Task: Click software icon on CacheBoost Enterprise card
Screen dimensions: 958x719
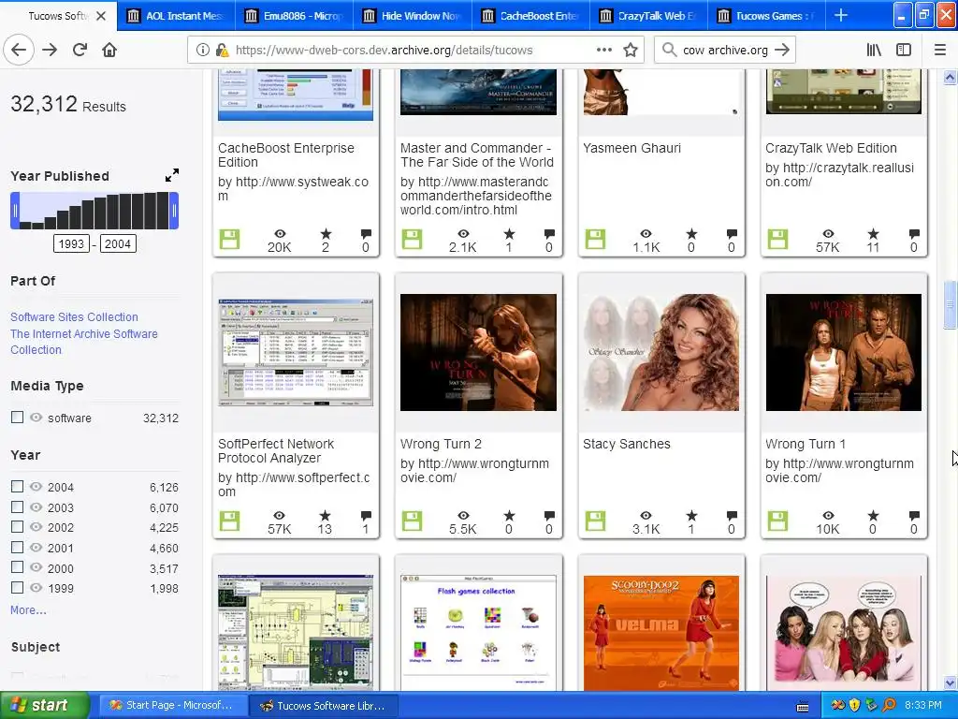Action: [x=230, y=239]
